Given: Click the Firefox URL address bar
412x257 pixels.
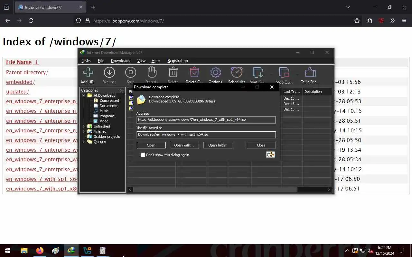Looking at the screenshot, I should (x=212, y=21).
